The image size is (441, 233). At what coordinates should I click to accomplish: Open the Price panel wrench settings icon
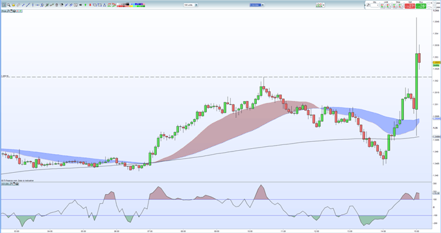pos(8,11)
